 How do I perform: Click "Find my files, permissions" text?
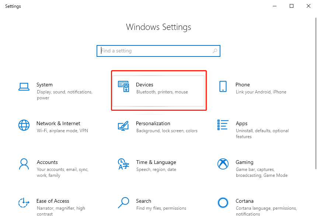(161, 208)
